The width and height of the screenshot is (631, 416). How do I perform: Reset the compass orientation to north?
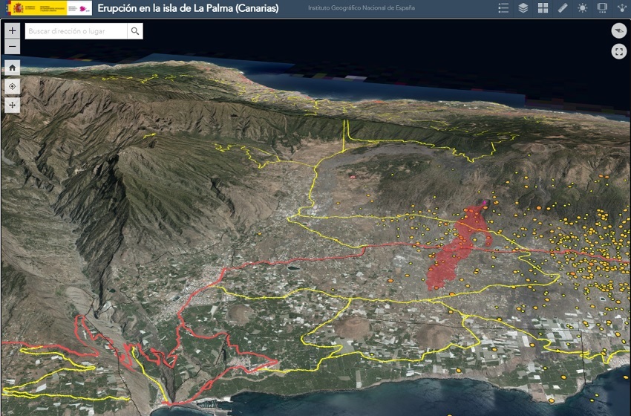[618, 31]
